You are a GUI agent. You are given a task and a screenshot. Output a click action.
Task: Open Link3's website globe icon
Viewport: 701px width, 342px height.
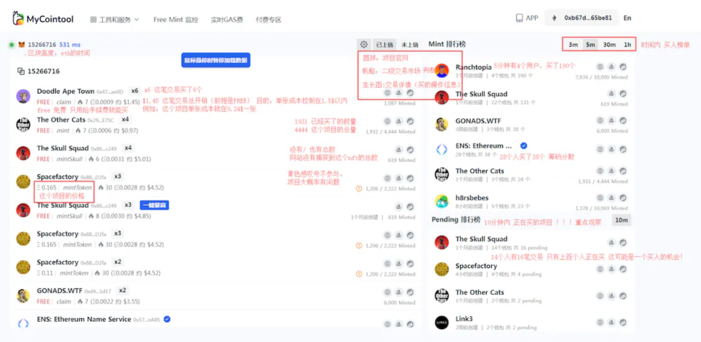[x=600, y=322]
